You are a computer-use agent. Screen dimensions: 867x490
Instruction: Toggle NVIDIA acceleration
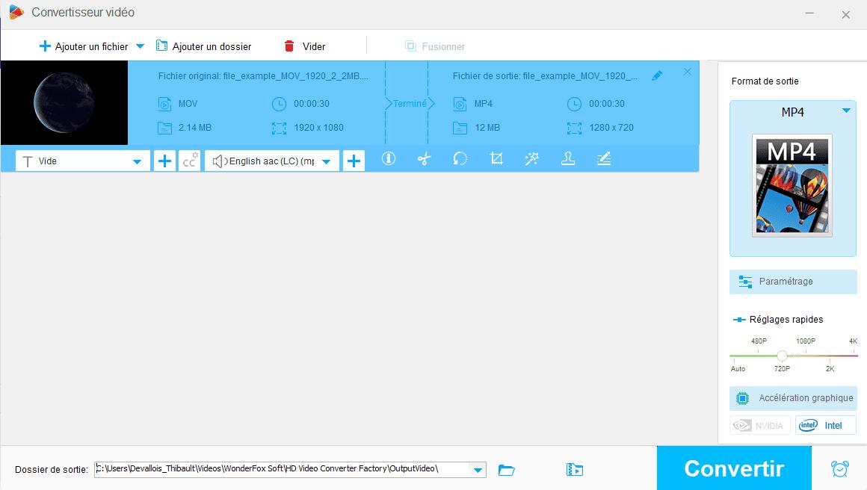tap(759, 425)
